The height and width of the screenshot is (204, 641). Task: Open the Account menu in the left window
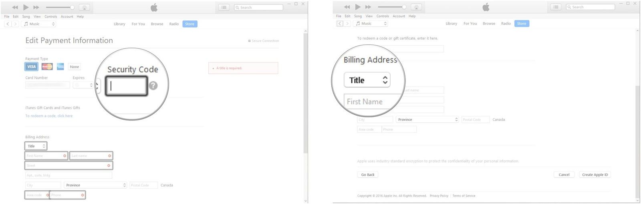click(x=67, y=16)
